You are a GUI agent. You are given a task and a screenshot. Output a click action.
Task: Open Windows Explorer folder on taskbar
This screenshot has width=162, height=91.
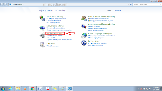18,89
